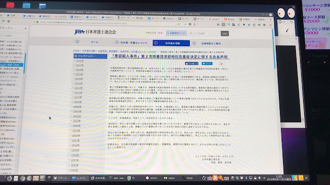Click the Twitter follow button on the article
The image size is (330, 185).
(207, 63)
